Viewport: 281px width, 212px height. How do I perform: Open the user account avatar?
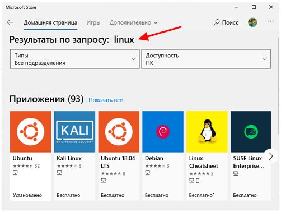[252, 22]
